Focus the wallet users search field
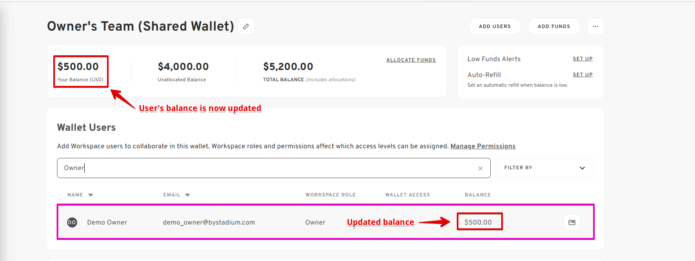 click(x=268, y=168)
